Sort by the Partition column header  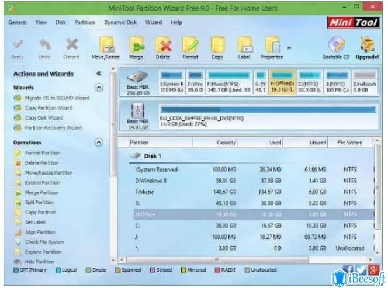pos(160,143)
